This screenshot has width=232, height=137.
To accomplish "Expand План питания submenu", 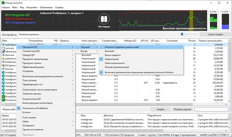I will click(46, 80).
